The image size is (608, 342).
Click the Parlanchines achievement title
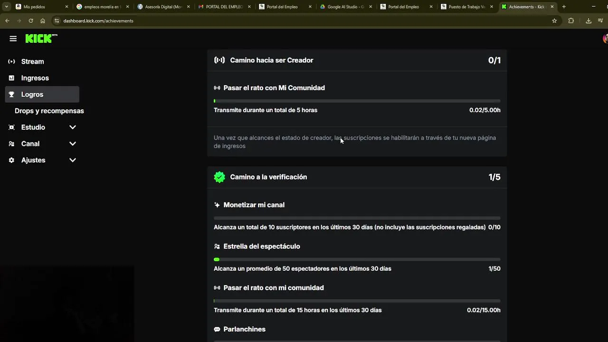[245, 329]
